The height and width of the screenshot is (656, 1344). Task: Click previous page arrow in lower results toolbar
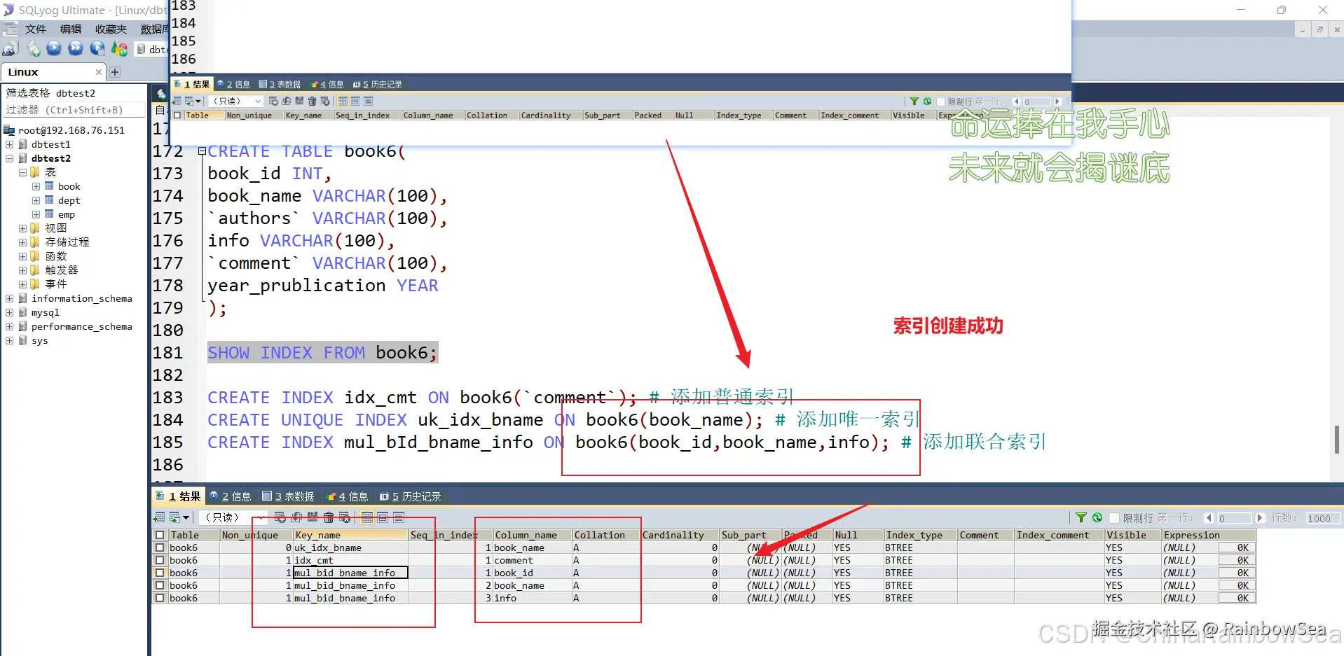pos(1209,518)
